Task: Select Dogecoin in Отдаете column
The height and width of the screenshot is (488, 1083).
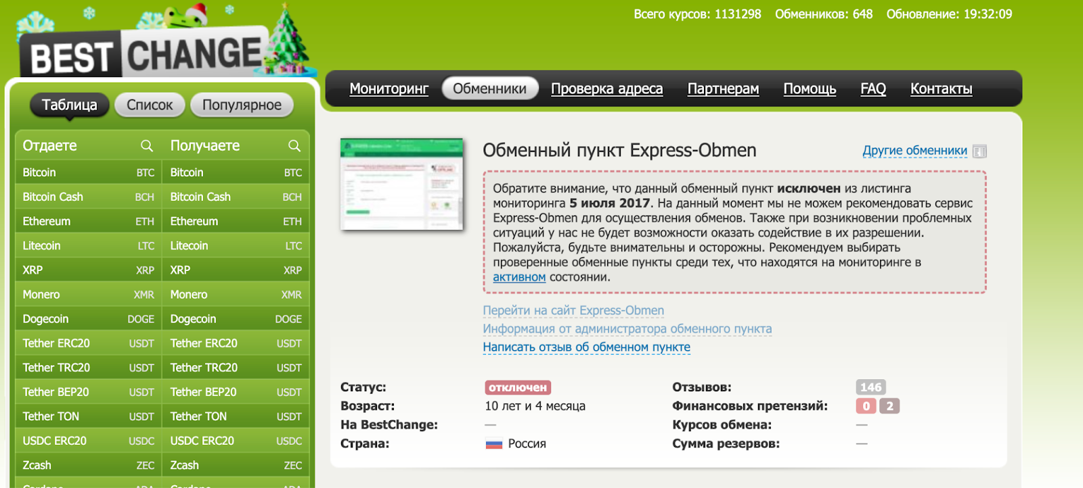Action: coord(88,318)
